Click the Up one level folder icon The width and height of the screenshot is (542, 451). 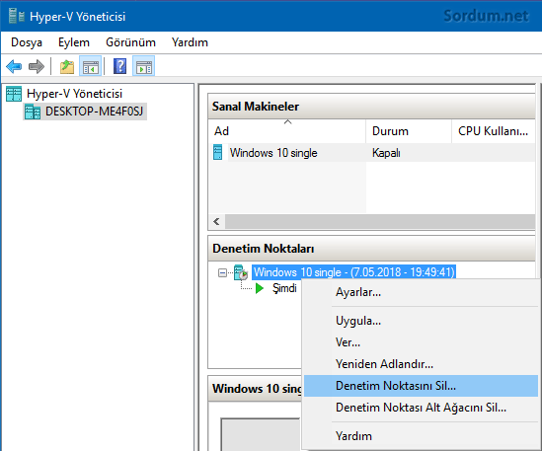[67, 66]
